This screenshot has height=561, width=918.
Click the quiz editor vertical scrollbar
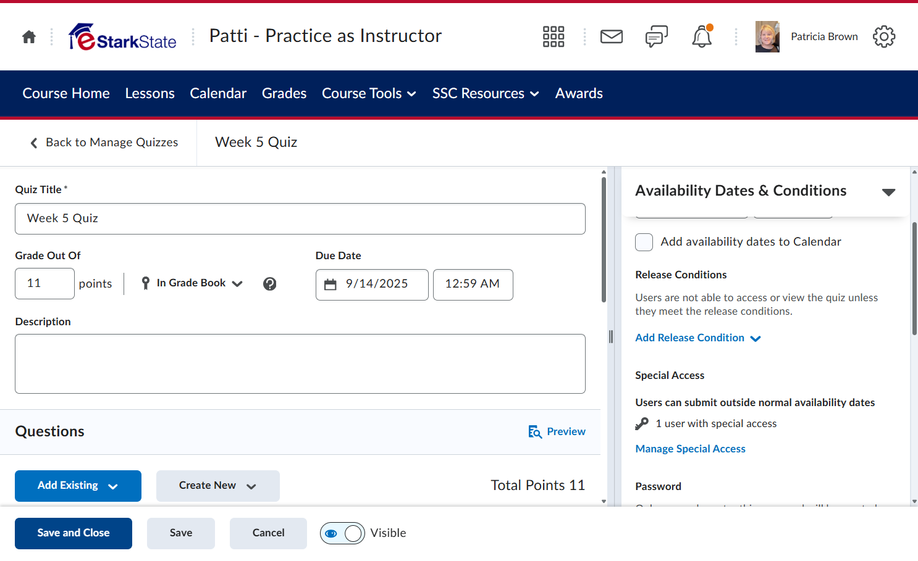tap(604, 241)
